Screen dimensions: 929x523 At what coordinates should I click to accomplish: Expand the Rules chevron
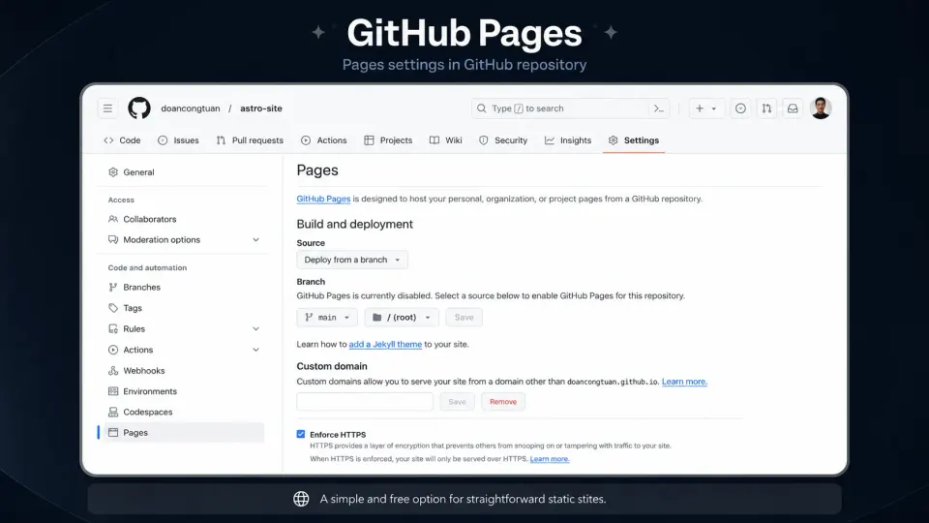coord(255,328)
